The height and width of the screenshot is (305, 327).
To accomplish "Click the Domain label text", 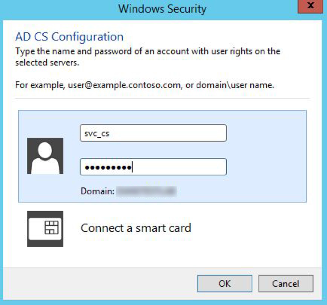I will click(x=97, y=191).
